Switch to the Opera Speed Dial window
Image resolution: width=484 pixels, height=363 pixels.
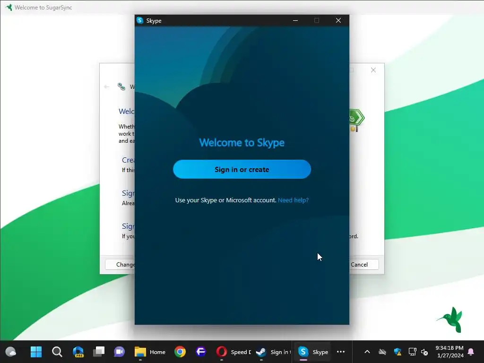tap(233, 352)
